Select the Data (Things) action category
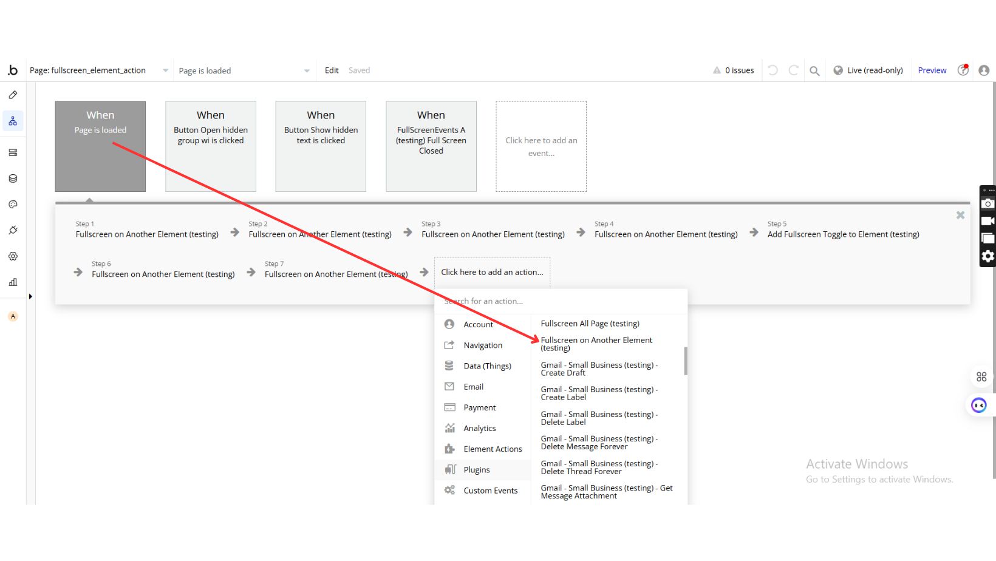The height and width of the screenshot is (561, 996). coord(483,366)
